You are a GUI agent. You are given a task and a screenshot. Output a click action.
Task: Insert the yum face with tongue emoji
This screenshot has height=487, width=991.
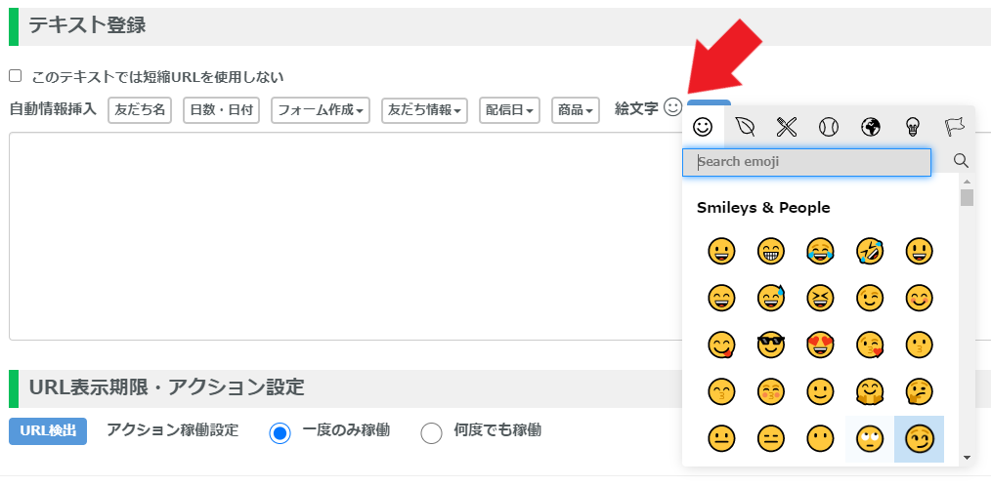(x=721, y=345)
